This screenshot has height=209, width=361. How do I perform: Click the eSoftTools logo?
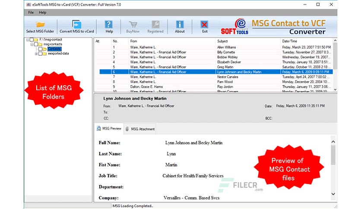coord(234,26)
